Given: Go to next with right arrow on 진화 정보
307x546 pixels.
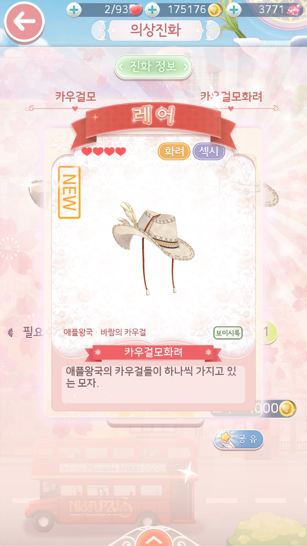Looking at the screenshot, I should (186, 66).
